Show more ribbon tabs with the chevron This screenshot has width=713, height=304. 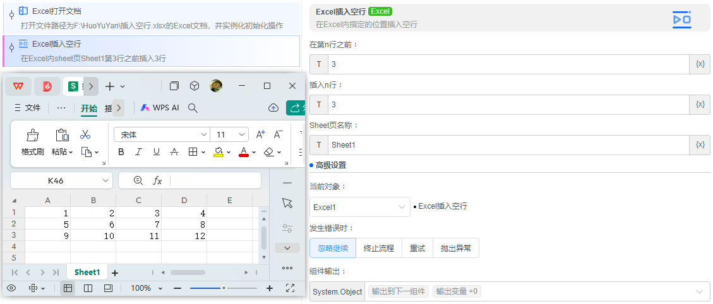[118, 108]
